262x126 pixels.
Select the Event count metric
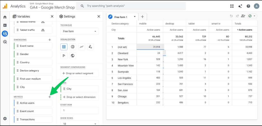33,111
